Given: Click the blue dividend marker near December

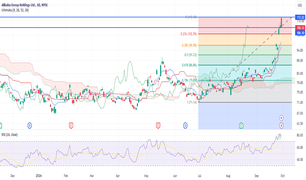Looking at the screenshot, I should (30, 125).
